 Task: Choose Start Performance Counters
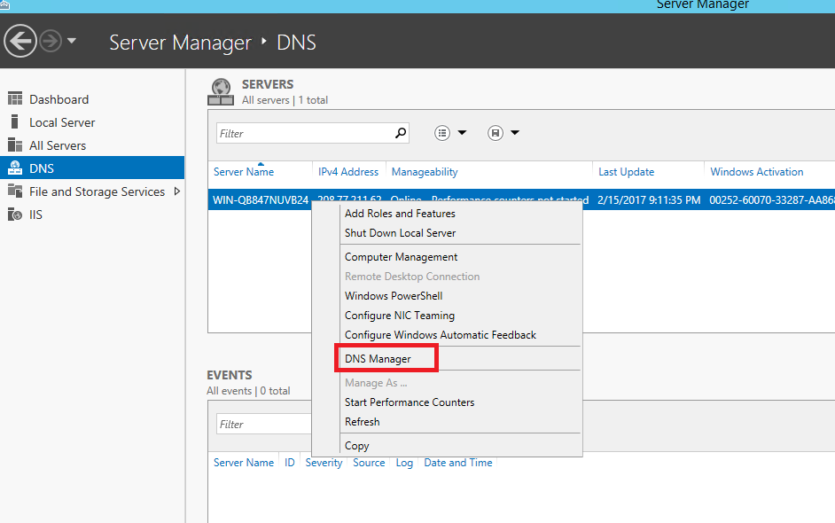pos(410,402)
